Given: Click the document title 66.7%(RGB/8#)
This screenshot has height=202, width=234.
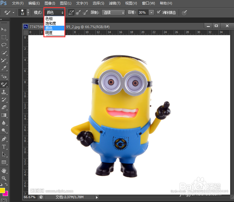Looking at the screenshot, I should [97, 27].
